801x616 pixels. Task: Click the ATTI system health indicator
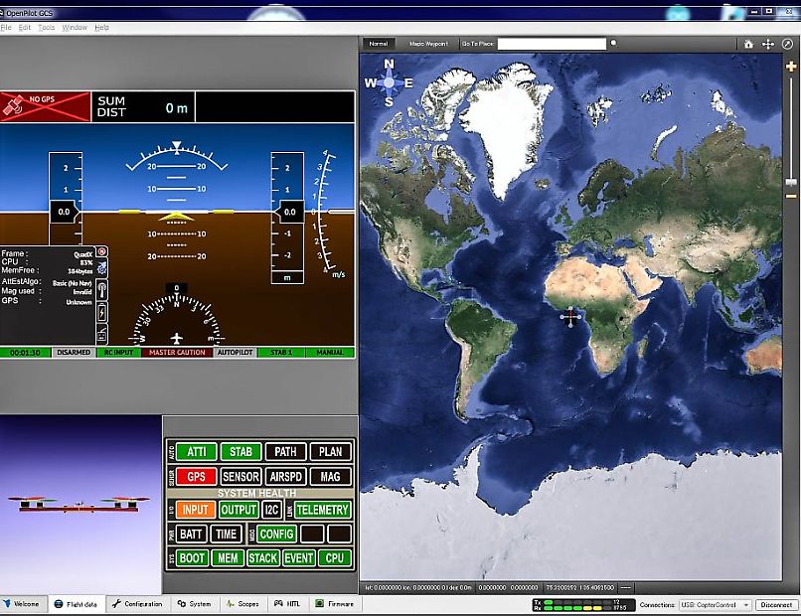pos(197,451)
